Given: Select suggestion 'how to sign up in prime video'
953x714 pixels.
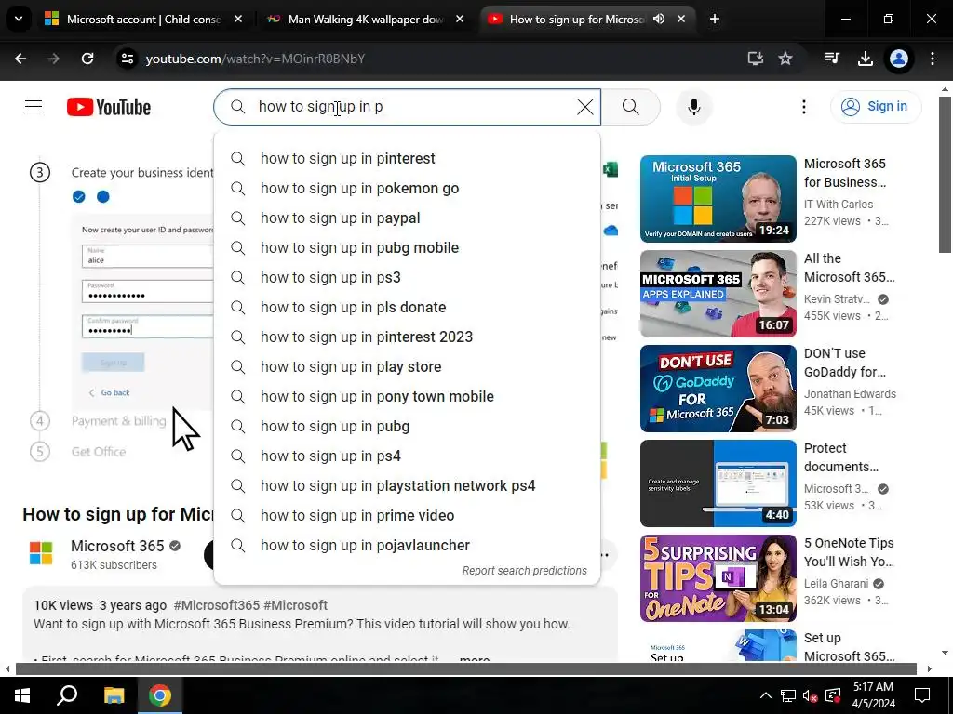Looking at the screenshot, I should click(x=408, y=515).
